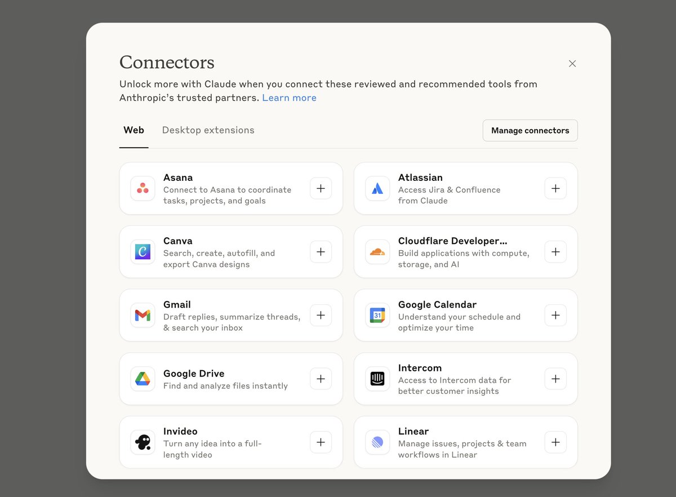Click 'Understand your schedule and optimize your time'
The image size is (676, 497).
(459, 322)
